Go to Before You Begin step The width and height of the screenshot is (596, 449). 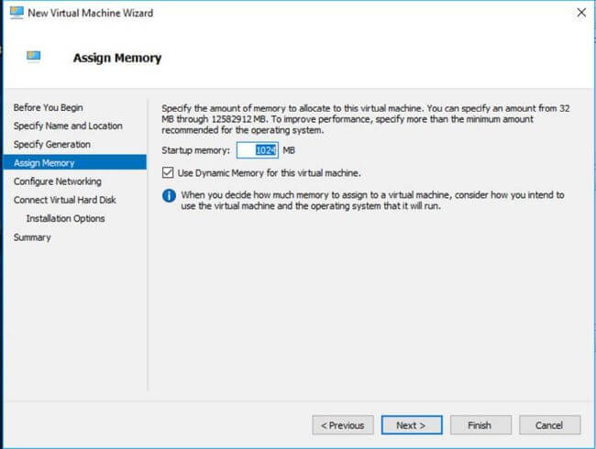coord(49,107)
